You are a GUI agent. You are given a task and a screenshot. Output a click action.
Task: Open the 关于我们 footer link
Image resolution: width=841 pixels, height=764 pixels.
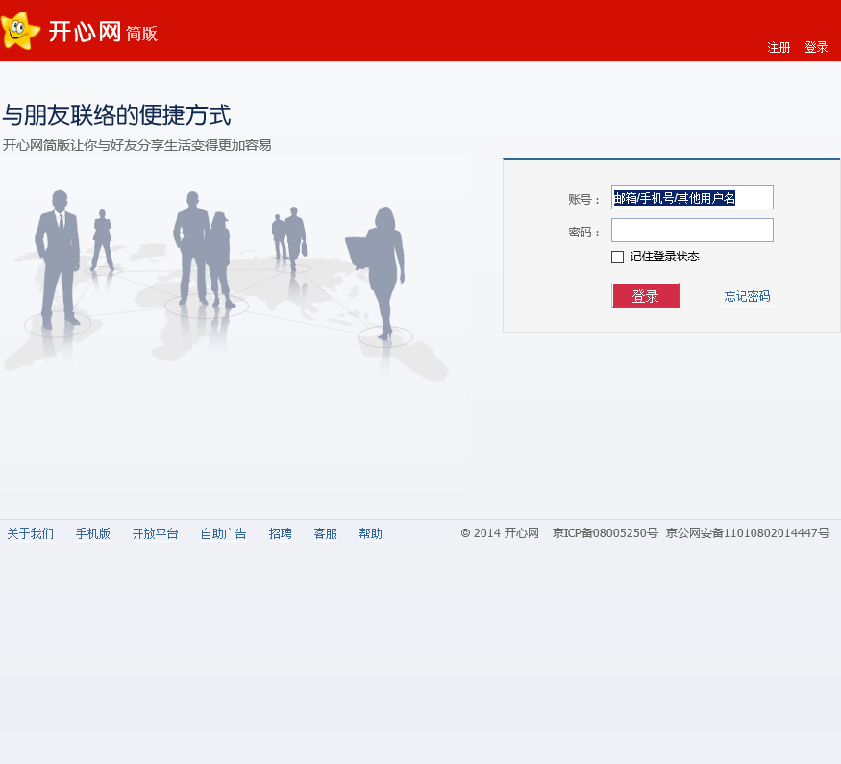coord(30,533)
